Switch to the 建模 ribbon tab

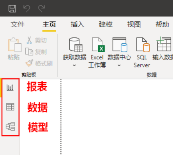tap(106, 25)
